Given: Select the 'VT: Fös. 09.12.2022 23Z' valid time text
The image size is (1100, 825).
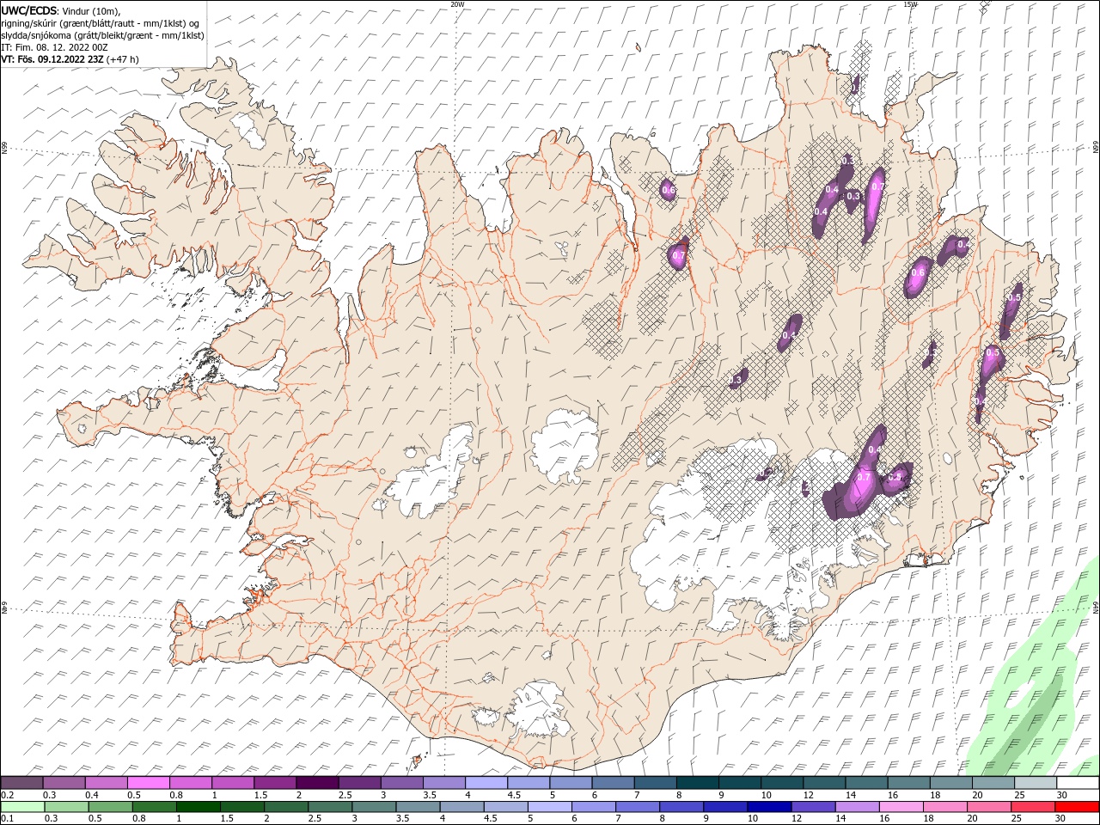Looking at the screenshot, I should click(x=52, y=59).
